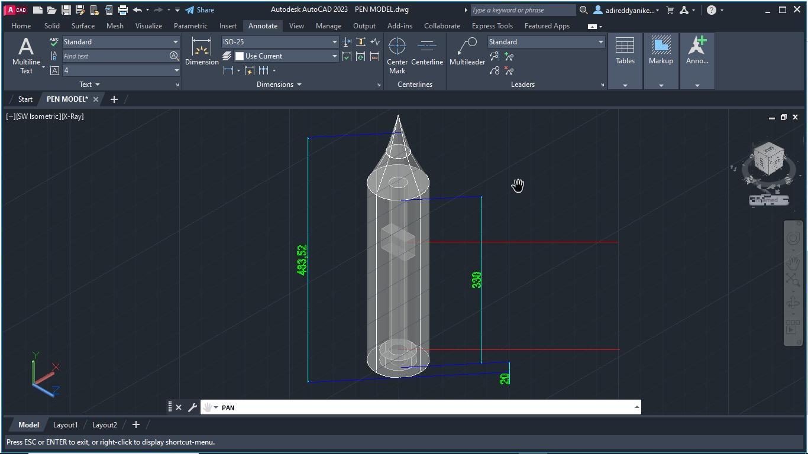Select the Centerline tool
Screen dimensions: 808x454
point(427,51)
